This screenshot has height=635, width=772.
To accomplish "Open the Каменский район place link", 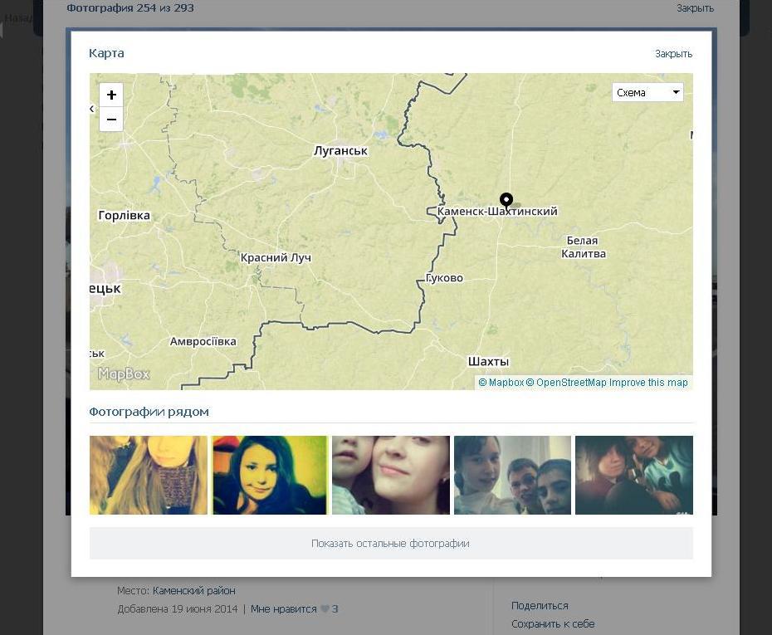I will [194, 591].
